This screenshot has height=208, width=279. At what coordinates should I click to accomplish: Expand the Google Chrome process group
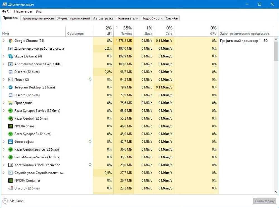pyautogui.click(x=4, y=41)
